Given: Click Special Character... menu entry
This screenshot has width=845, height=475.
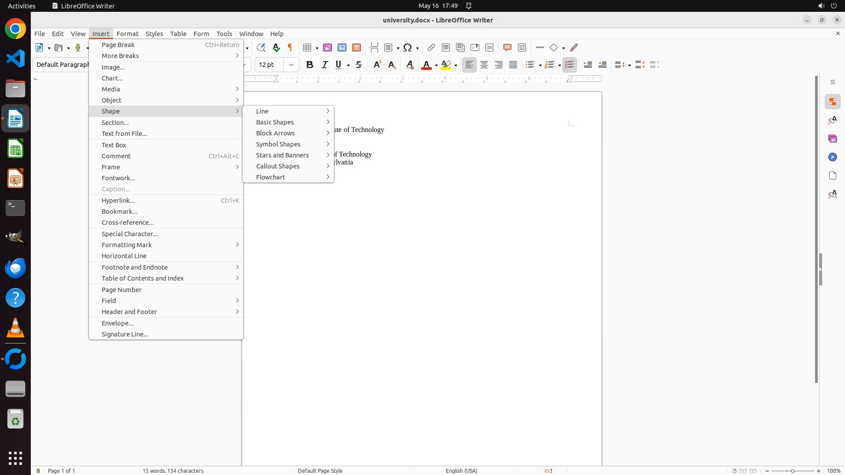Looking at the screenshot, I should click(129, 234).
